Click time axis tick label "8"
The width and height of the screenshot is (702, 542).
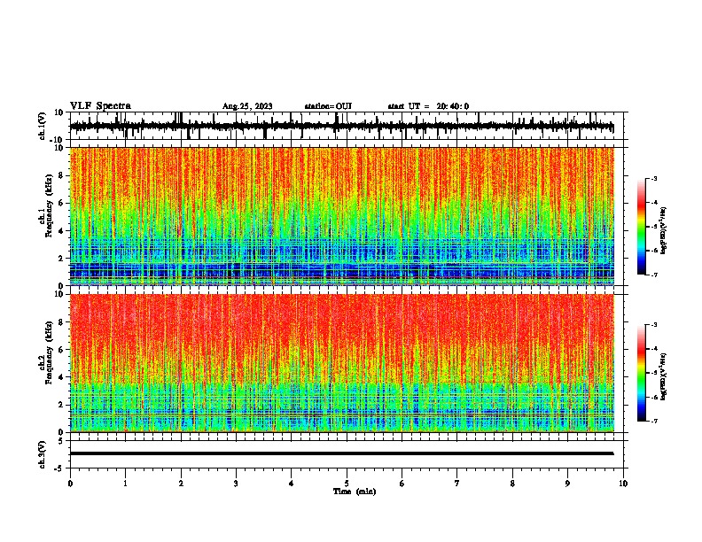coord(512,484)
